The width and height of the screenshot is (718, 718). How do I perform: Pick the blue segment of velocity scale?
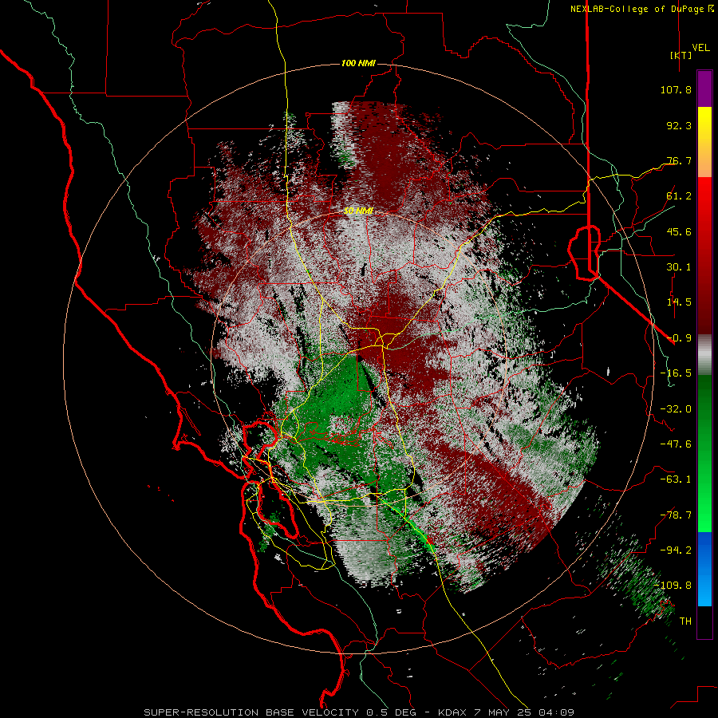coord(704,569)
